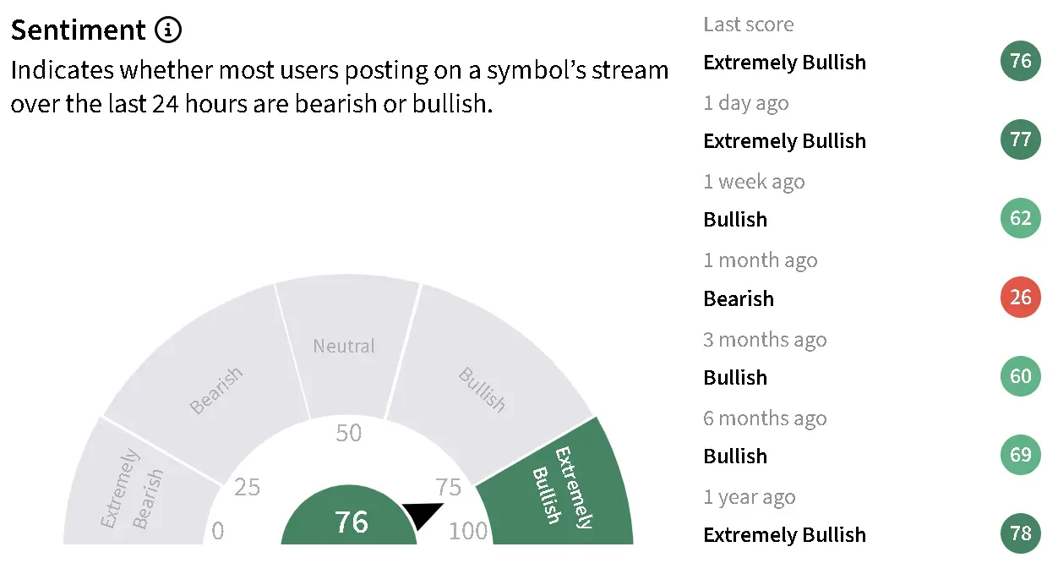Click the Bullish label for 1 week ago
This screenshot has width=1058, height=585.
click(x=735, y=220)
